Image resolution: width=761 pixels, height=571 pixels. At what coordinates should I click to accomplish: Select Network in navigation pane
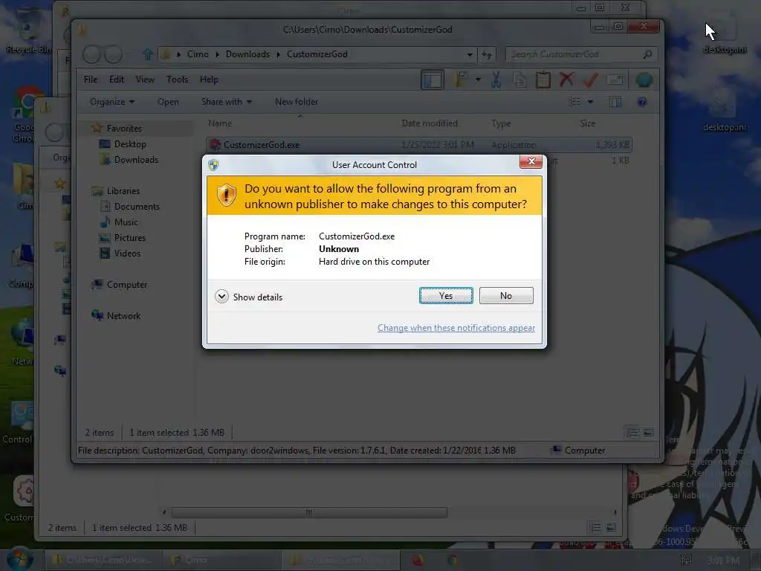[123, 315]
